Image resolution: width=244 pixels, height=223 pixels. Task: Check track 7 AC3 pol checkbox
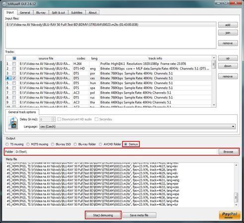pyautogui.click(x=14, y=93)
